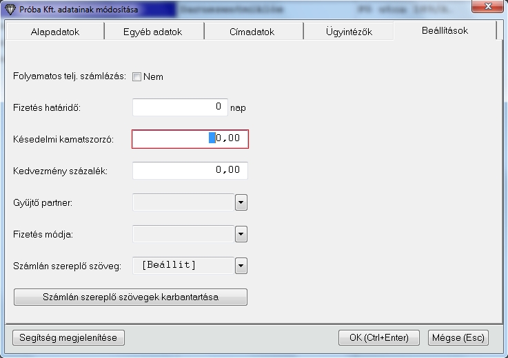Go to the Címadatok tab
Viewport: 508px width, 358px height.
pos(252,32)
